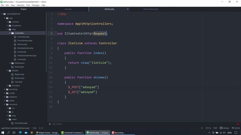Collapse the Models folder
The height and width of the screenshot is (135, 241).
coord(7,71)
